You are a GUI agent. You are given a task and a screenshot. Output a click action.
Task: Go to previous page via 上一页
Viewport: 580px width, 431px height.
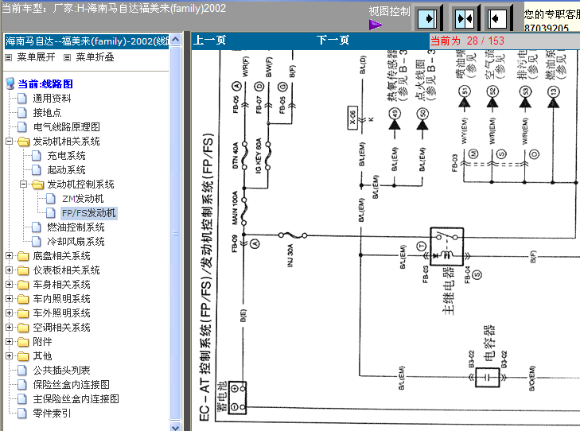pos(210,41)
